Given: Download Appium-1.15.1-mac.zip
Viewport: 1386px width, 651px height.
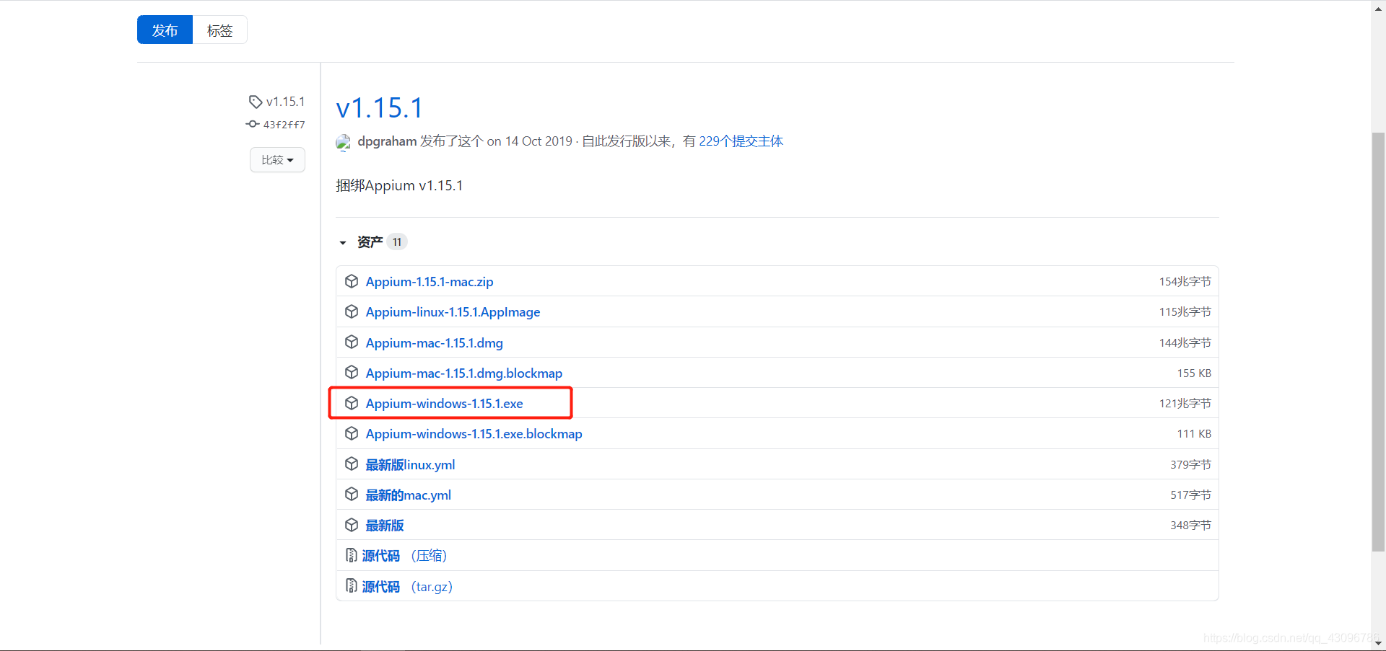Looking at the screenshot, I should [430, 282].
